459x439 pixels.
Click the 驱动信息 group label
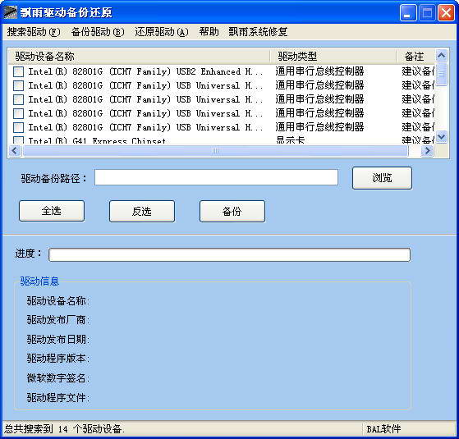coord(39,281)
